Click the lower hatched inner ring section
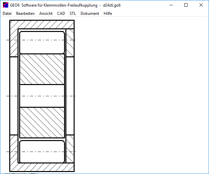 (42, 122)
